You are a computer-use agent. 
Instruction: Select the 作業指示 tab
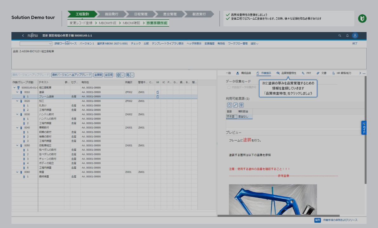tap(264, 73)
